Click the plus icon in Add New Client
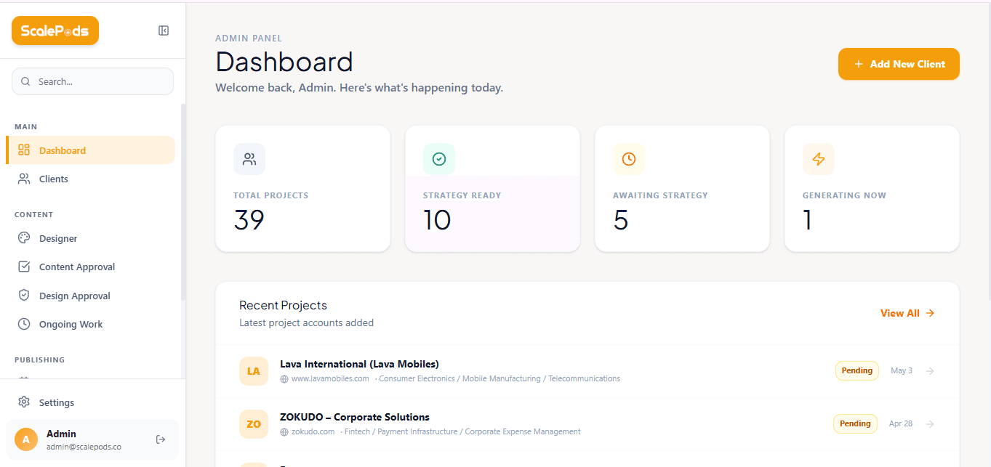Viewport: 991px width, 467px height. pyautogui.click(x=859, y=64)
